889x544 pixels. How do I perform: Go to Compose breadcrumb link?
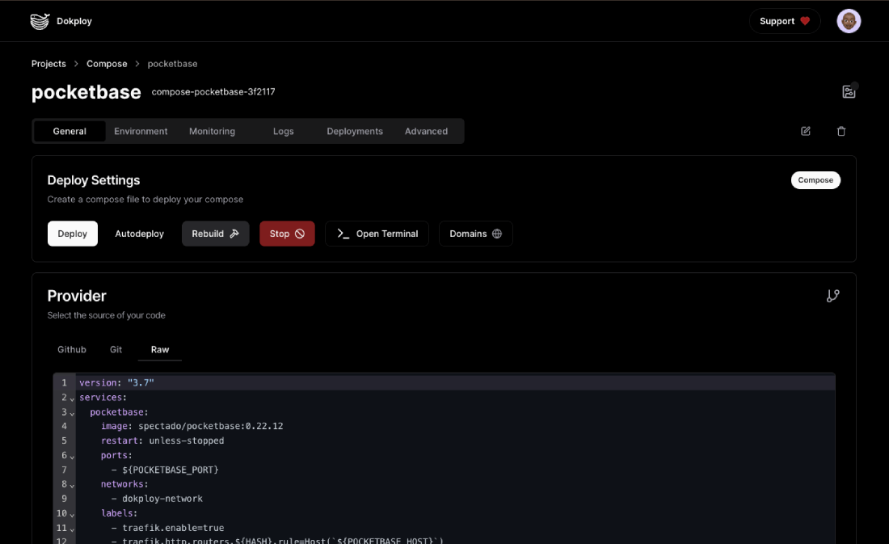(107, 64)
